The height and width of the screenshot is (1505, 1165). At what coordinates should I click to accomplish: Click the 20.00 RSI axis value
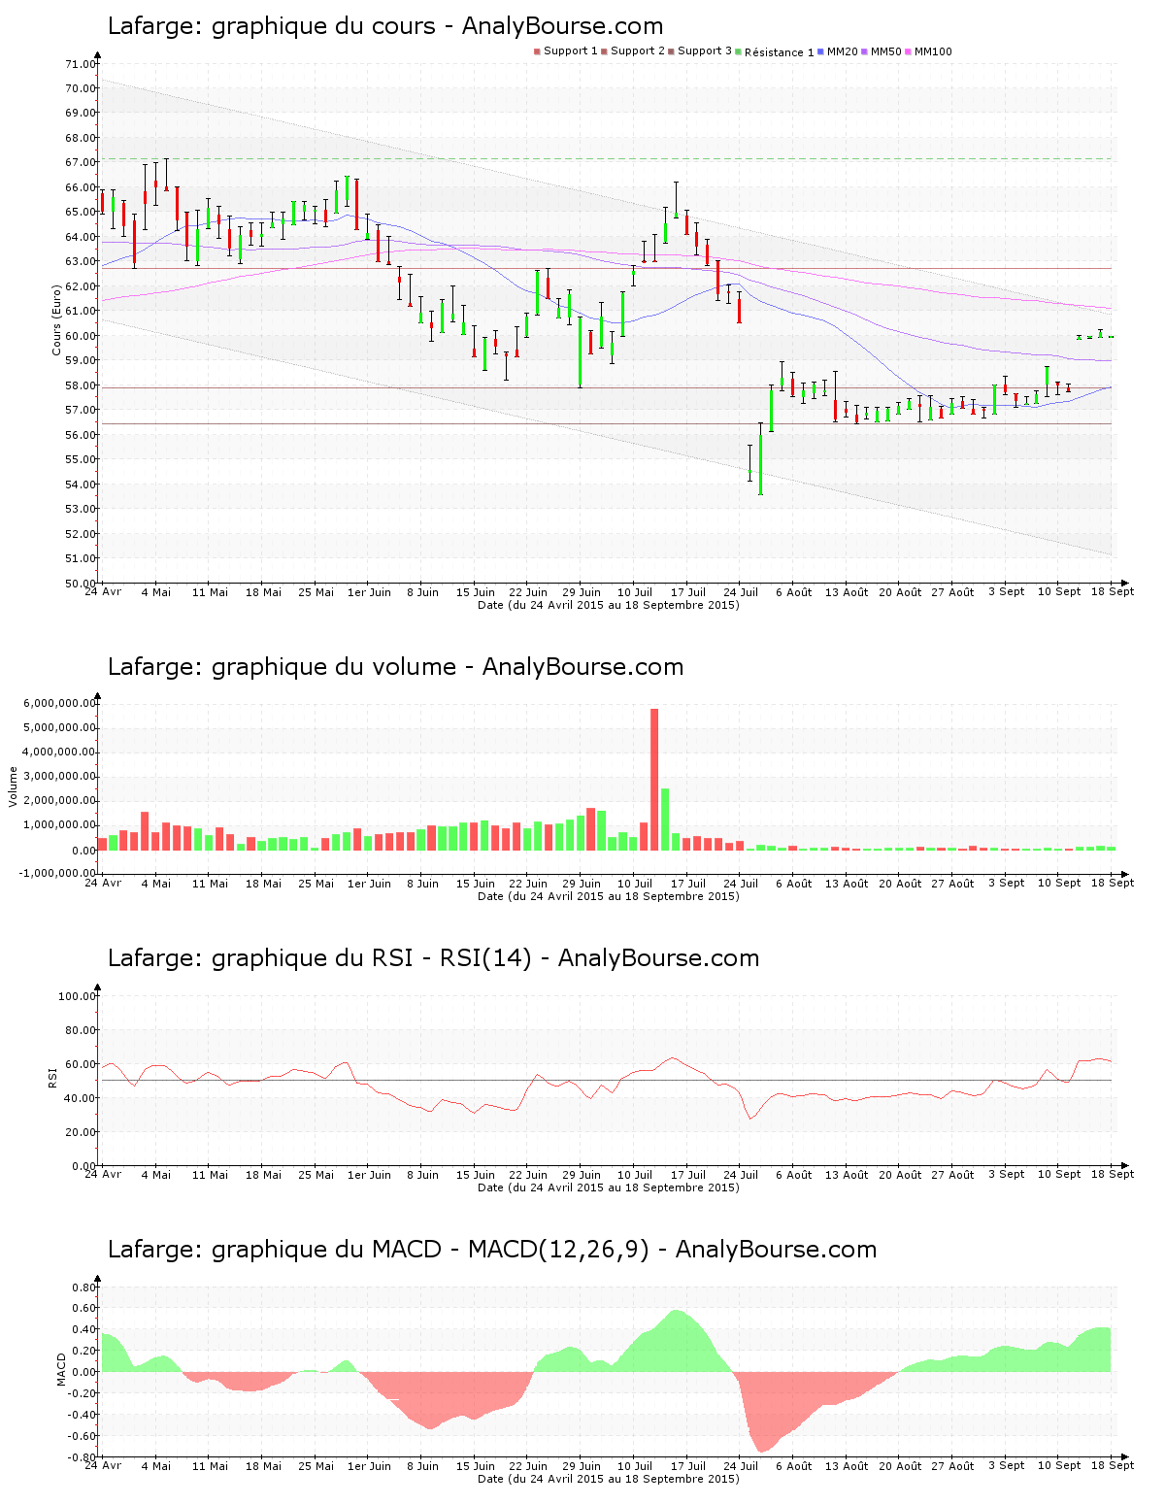click(80, 1132)
